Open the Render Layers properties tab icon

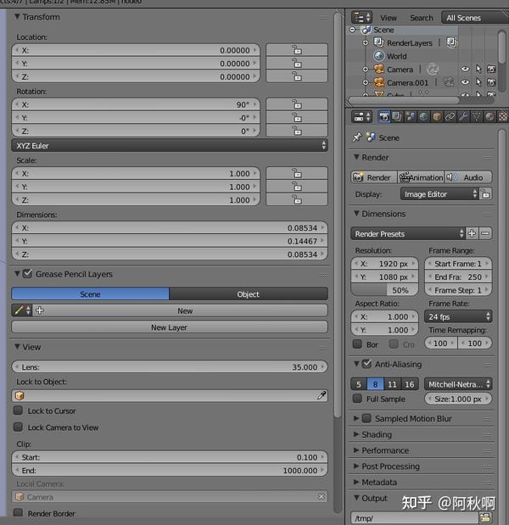(x=397, y=117)
